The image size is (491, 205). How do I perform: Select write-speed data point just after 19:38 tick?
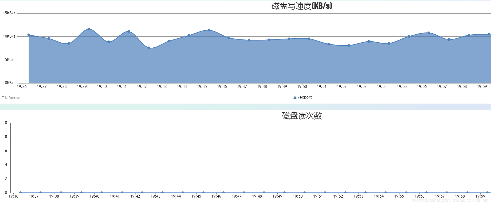[x=69, y=43]
